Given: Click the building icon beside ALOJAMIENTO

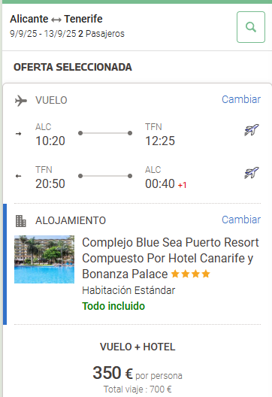Looking at the screenshot, I should [21, 221].
